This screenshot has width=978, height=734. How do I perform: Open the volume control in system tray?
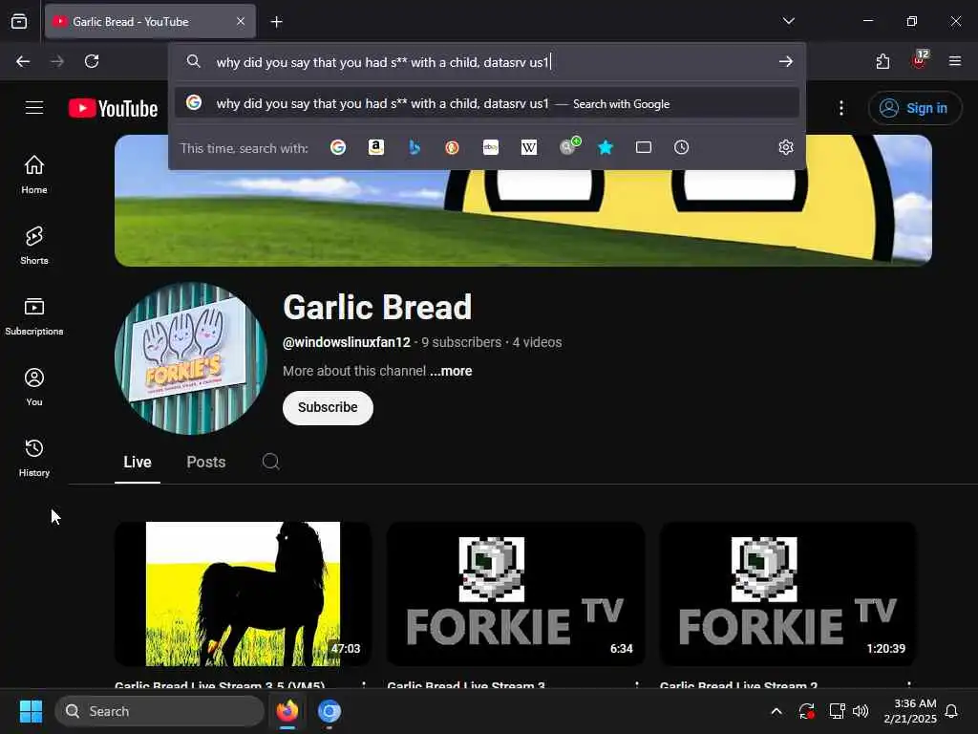[861, 711]
